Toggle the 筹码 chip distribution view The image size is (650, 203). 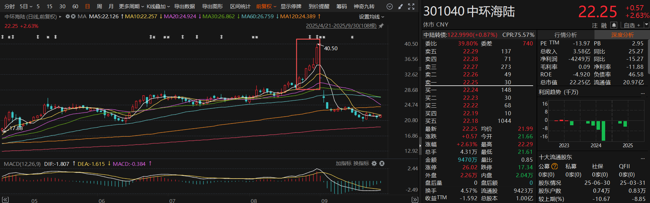pos(341,7)
